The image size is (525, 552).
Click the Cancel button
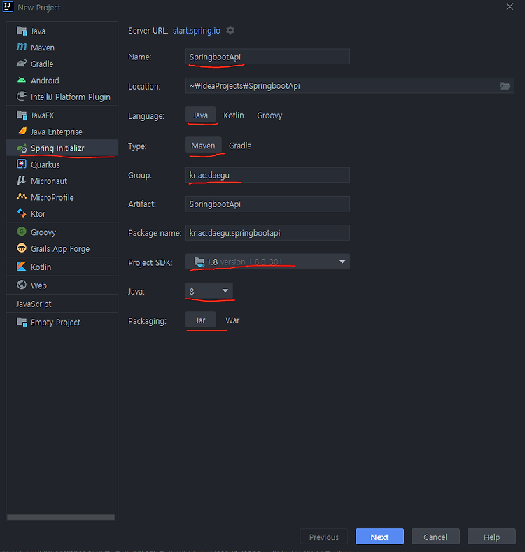tap(435, 537)
